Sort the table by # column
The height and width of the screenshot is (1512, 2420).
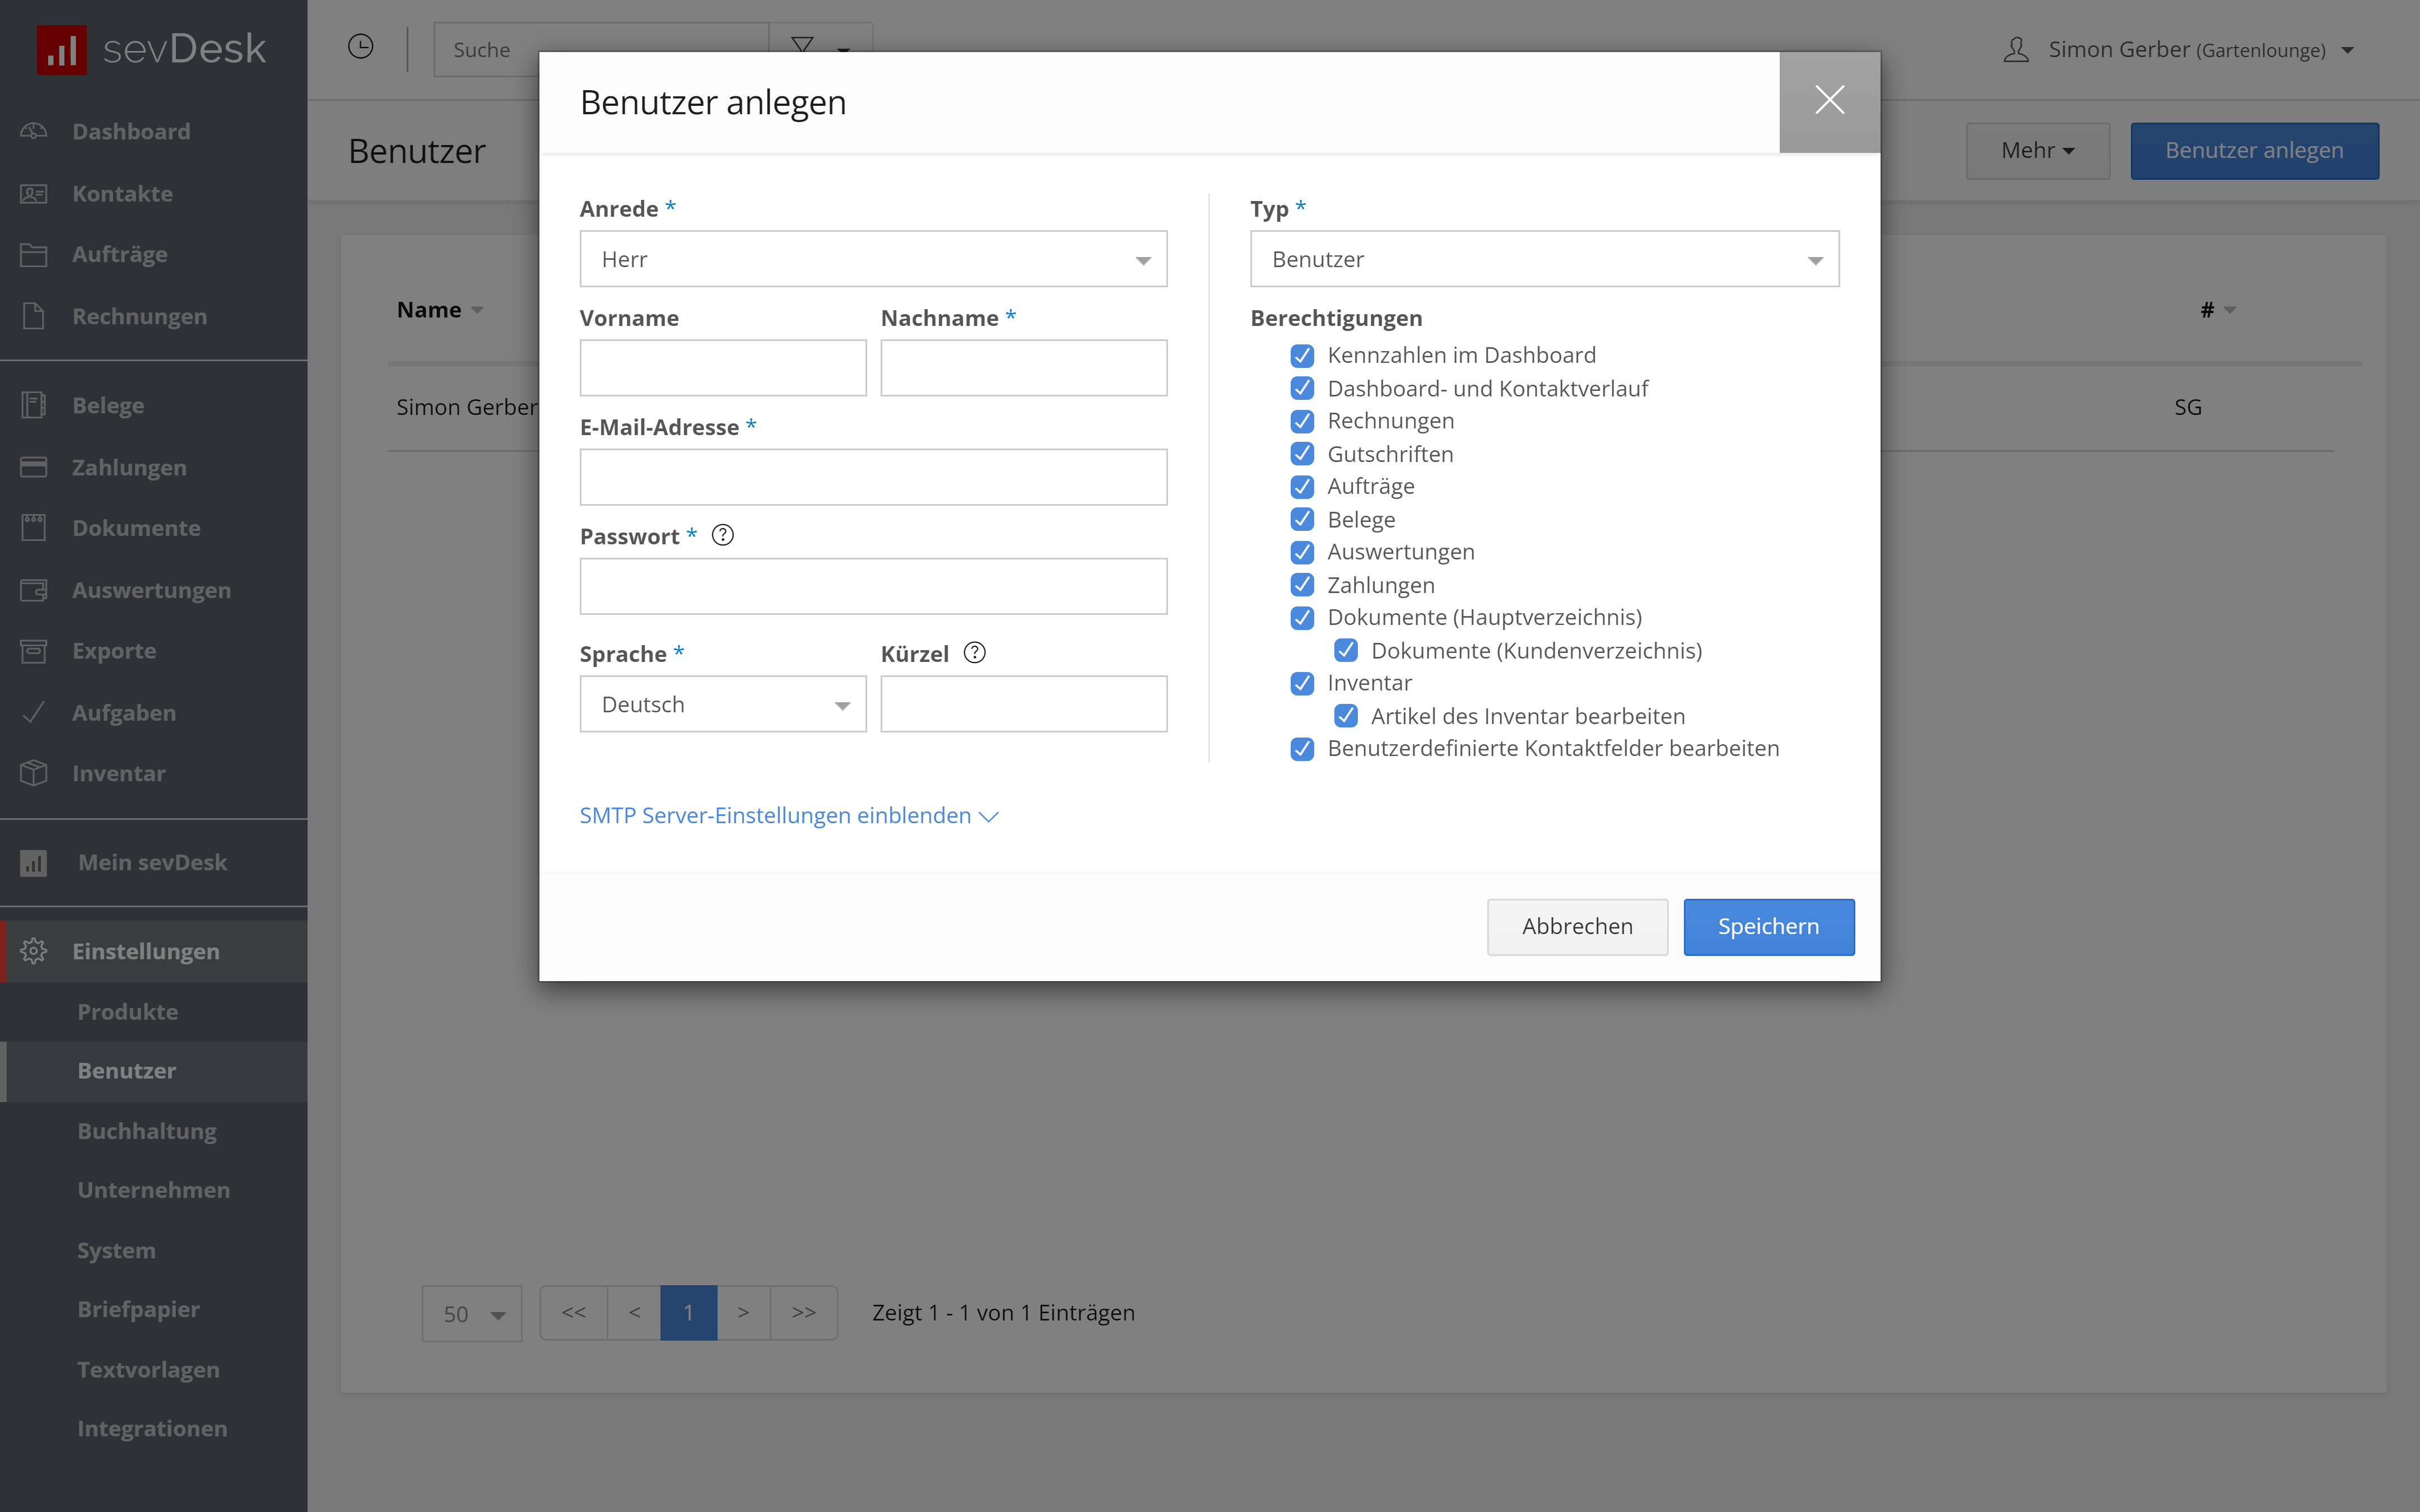point(2217,310)
